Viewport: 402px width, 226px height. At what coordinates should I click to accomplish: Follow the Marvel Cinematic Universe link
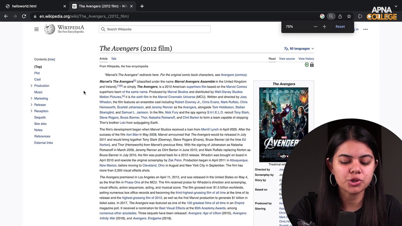(177, 97)
